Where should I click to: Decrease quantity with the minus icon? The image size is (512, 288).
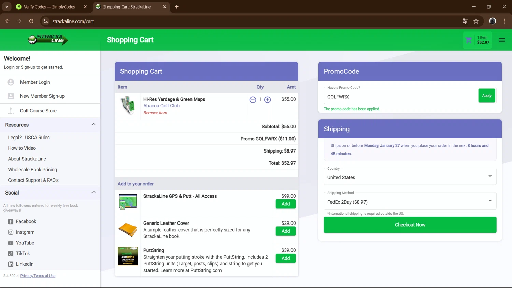[x=253, y=100]
